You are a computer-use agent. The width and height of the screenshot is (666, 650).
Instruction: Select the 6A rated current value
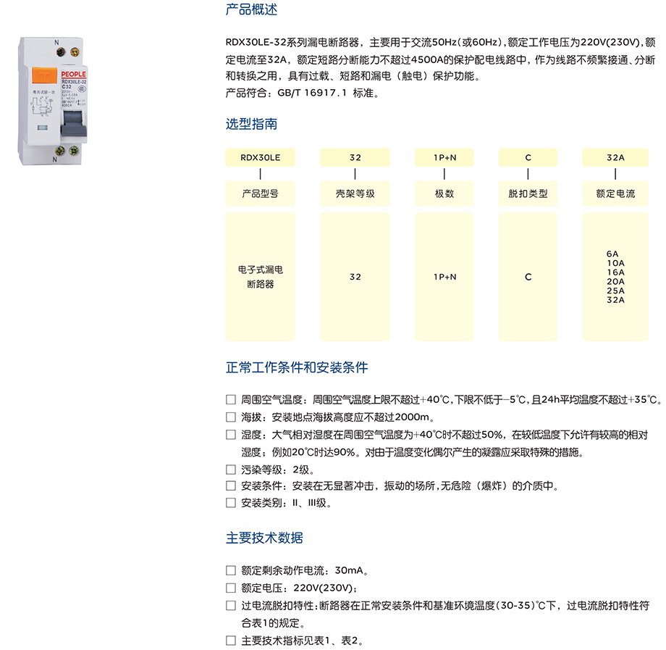point(613,254)
